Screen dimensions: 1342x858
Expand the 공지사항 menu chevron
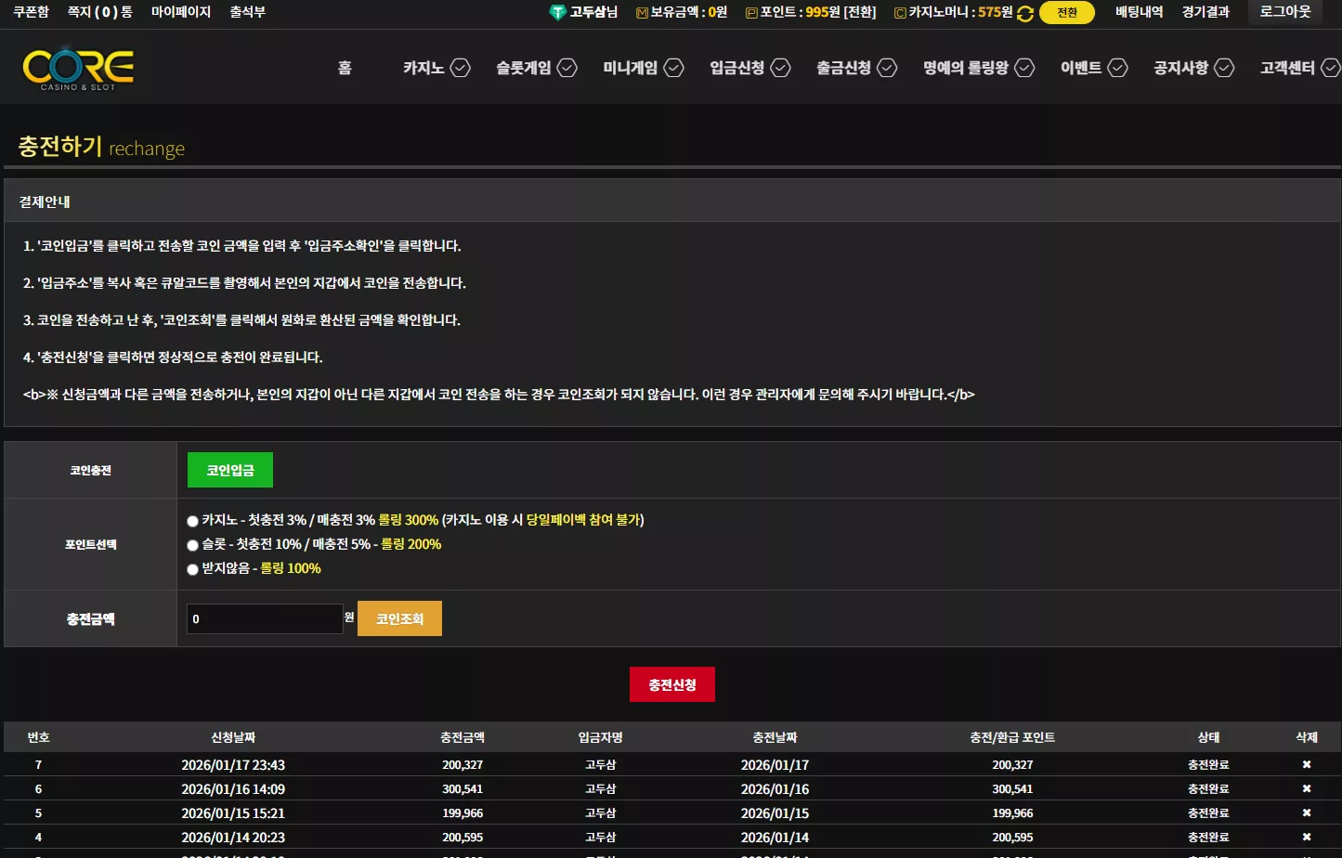1225,68
